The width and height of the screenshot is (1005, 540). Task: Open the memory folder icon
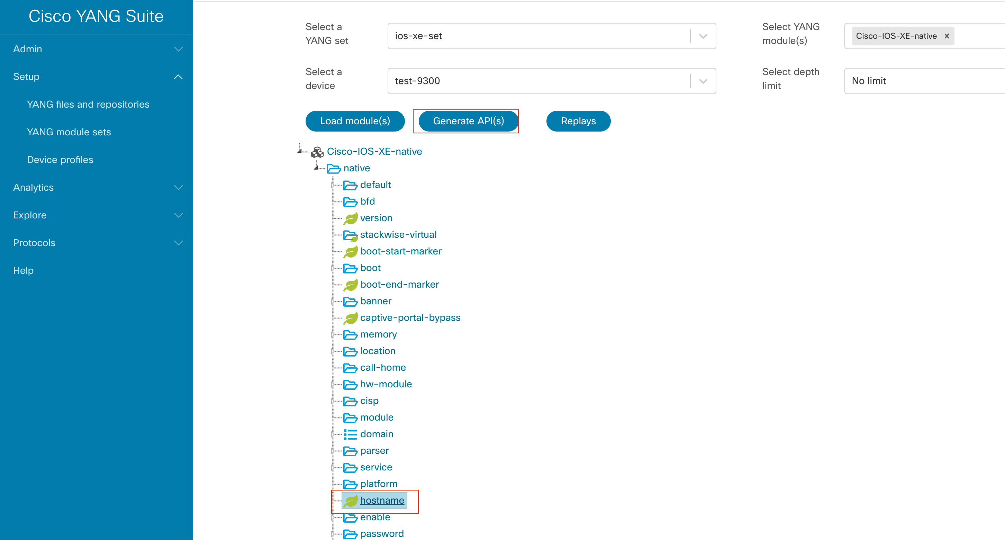[x=351, y=335]
